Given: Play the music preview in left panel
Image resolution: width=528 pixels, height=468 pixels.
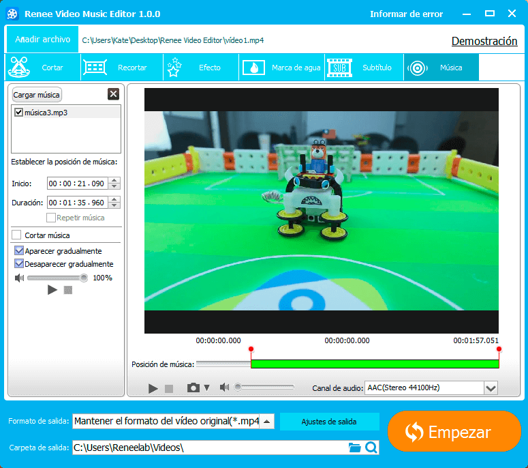Looking at the screenshot, I should click(52, 290).
